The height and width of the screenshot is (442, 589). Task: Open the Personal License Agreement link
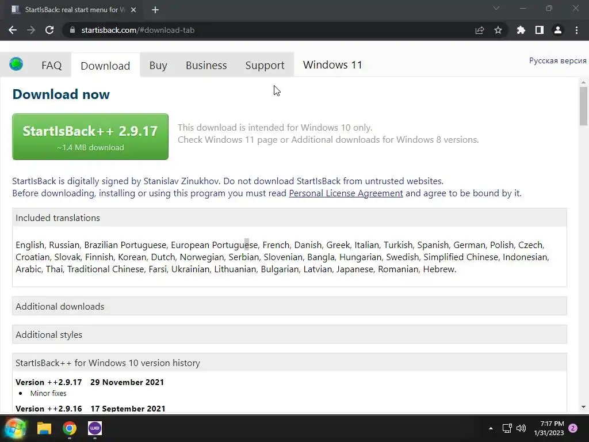[346, 193]
